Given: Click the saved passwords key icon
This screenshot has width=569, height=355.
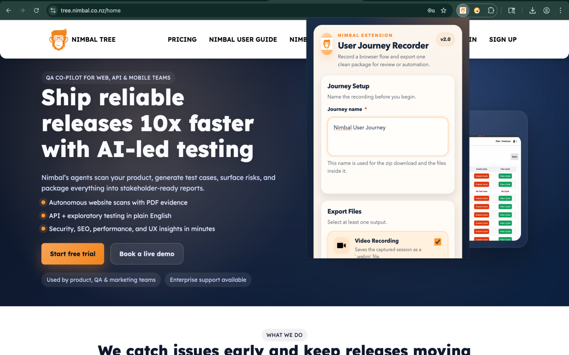Looking at the screenshot, I should coord(431,10).
